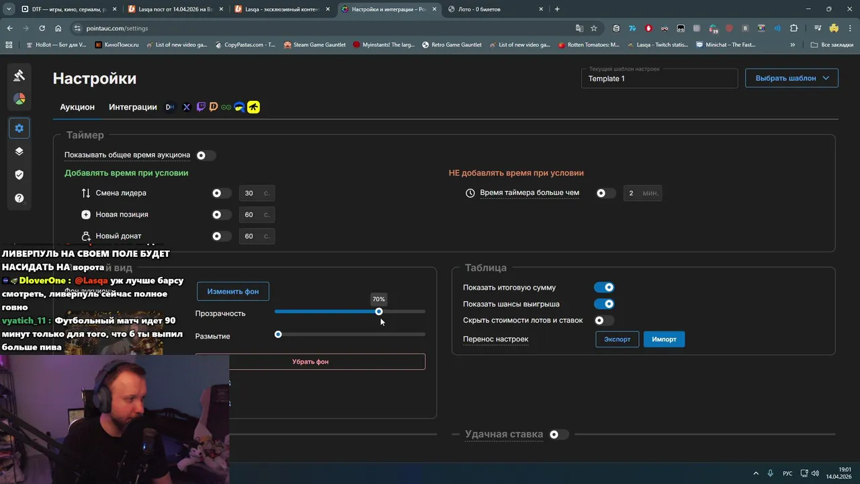Switch to the Интеграции tab
The image size is (860, 484).
pyautogui.click(x=133, y=107)
